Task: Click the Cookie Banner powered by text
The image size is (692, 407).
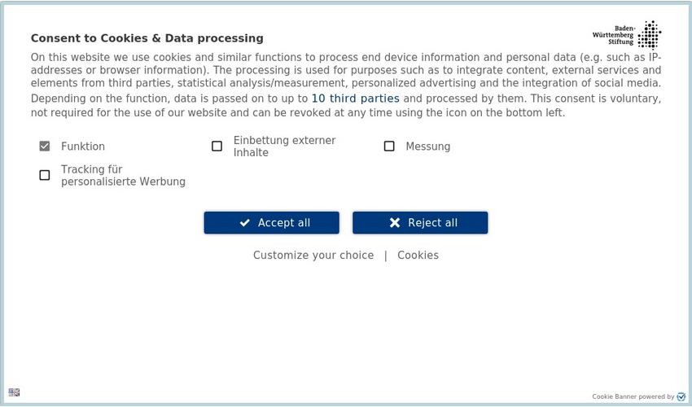Action: [x=633, y=396]
